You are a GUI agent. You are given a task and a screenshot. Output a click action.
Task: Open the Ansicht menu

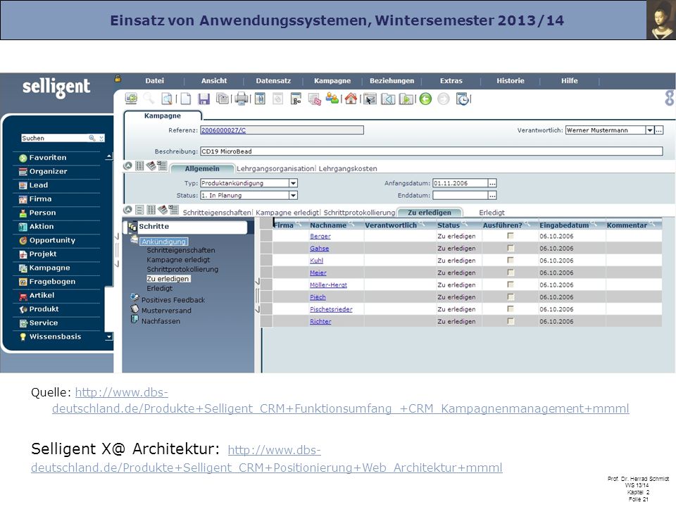pos(214,80)
